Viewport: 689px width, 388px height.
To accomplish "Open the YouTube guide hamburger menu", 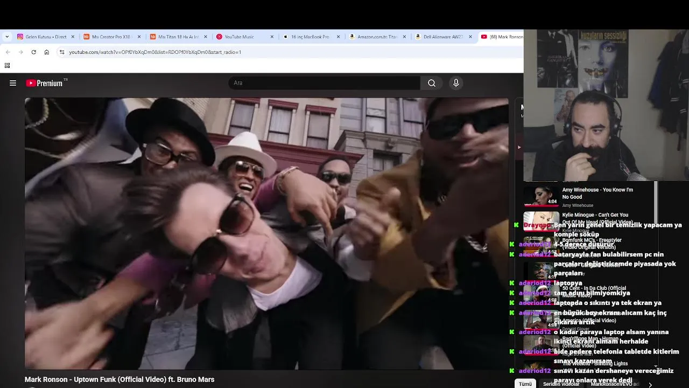I will [13, 83].
